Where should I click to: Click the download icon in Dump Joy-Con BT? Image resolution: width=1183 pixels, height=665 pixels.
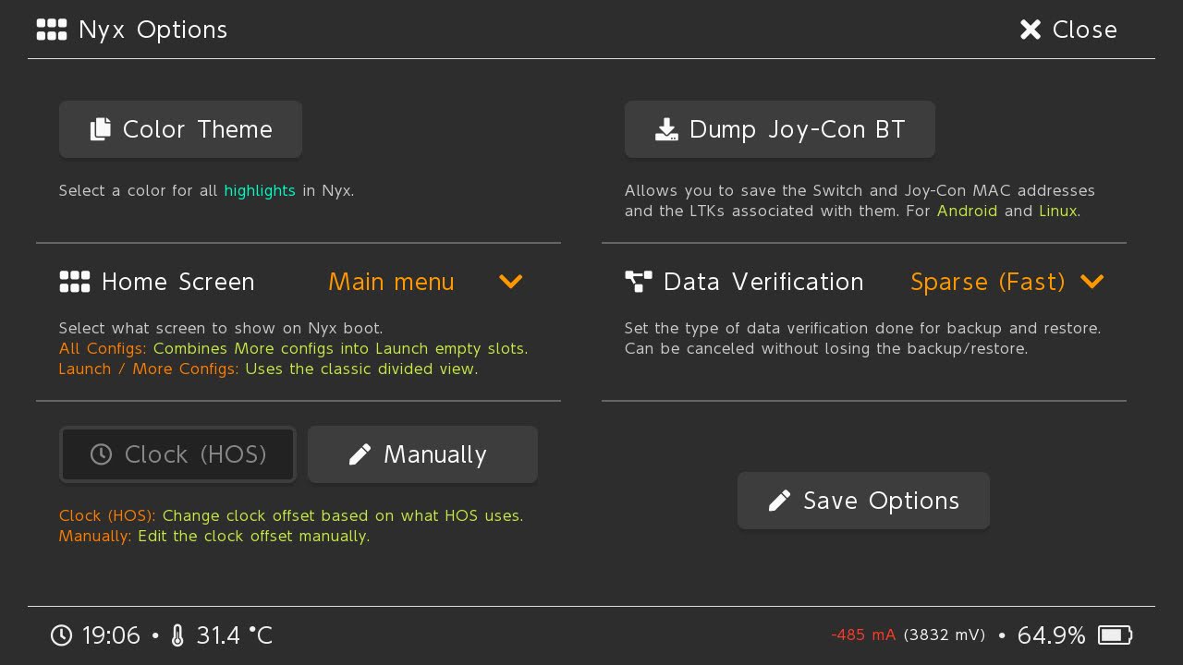[667, 129]
